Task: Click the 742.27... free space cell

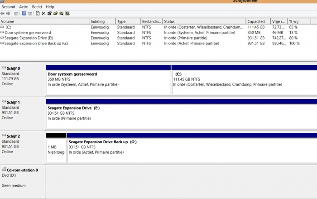Action: point(279,38)
